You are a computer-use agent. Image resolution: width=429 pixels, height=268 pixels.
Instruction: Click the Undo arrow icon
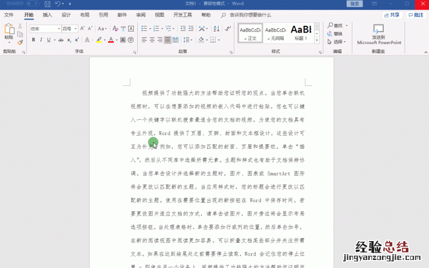pyautogui.click(x=57, y=3)
